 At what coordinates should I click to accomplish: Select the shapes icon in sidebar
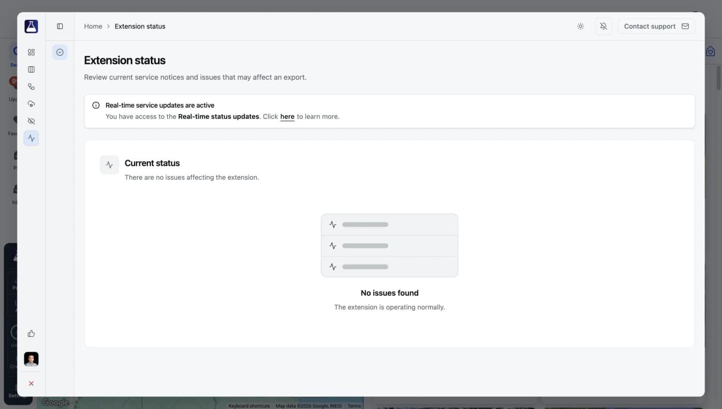(x=31, y=87)
